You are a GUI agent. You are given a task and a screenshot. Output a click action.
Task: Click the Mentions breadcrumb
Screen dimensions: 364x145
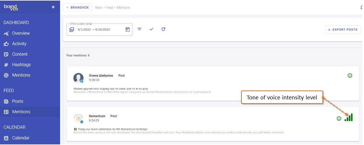(x=123, y=7)
